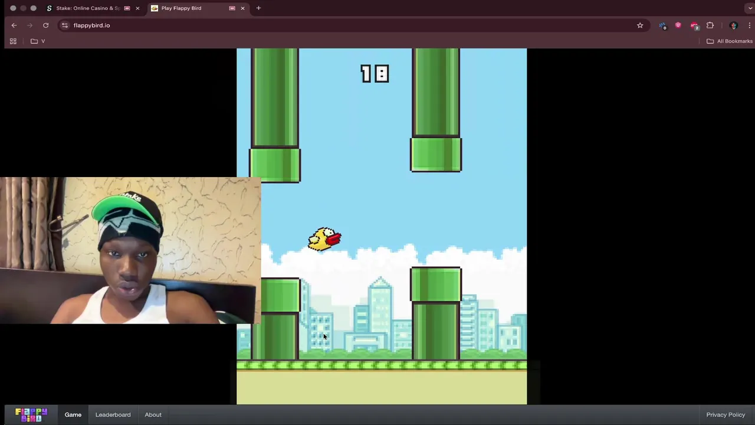Click the yellow Flappy Bird character
Screen dimensions: 755x425
pyautogui.click(x=324, y=239)
